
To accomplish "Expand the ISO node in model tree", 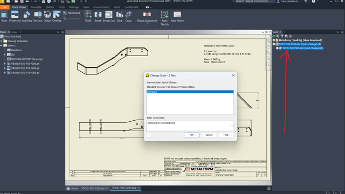I will 5,54.
